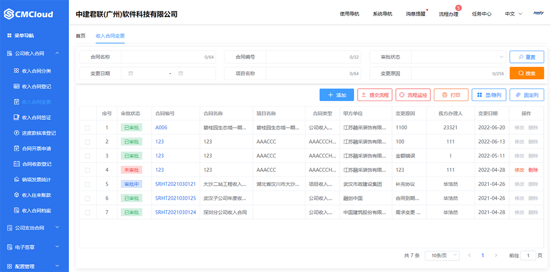Click the 电子签章 section icon
Screen dimensions: 551x272
click(x=10, y=247)
